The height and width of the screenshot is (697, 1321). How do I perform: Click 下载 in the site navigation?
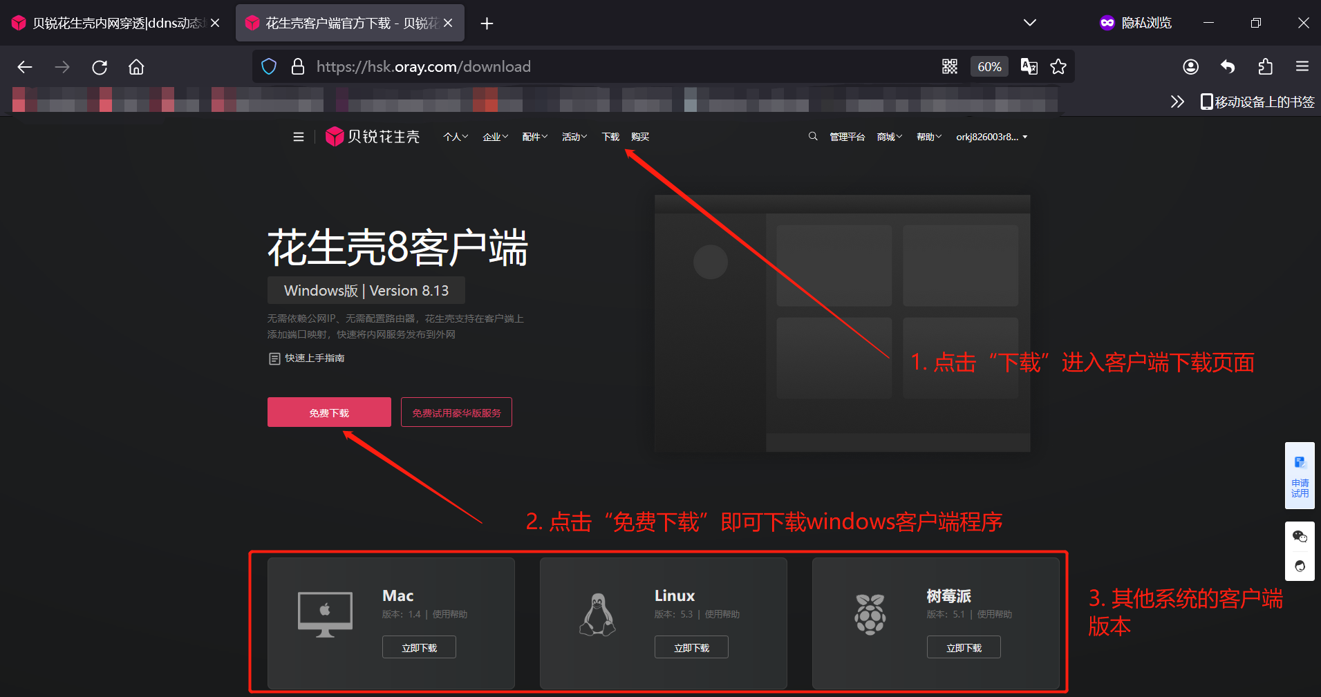click(610, 137)
